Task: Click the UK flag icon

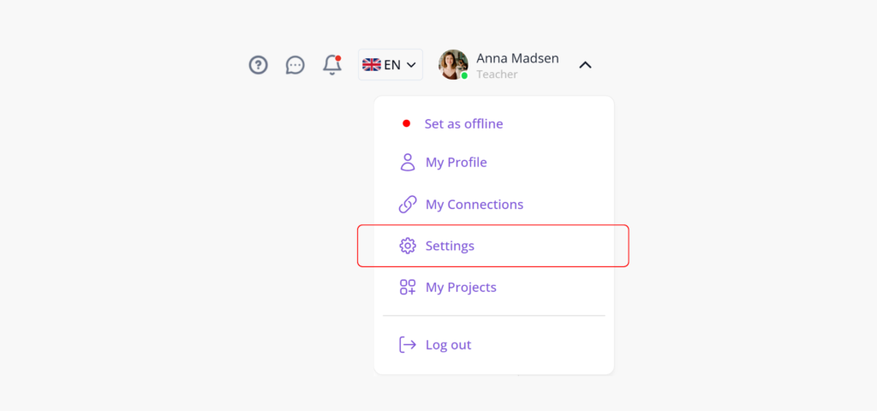Action: point(372,65)
